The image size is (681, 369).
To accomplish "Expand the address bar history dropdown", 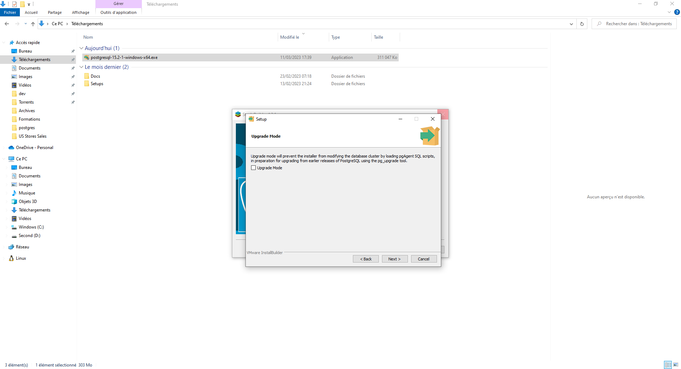I will tap(571, 24).
